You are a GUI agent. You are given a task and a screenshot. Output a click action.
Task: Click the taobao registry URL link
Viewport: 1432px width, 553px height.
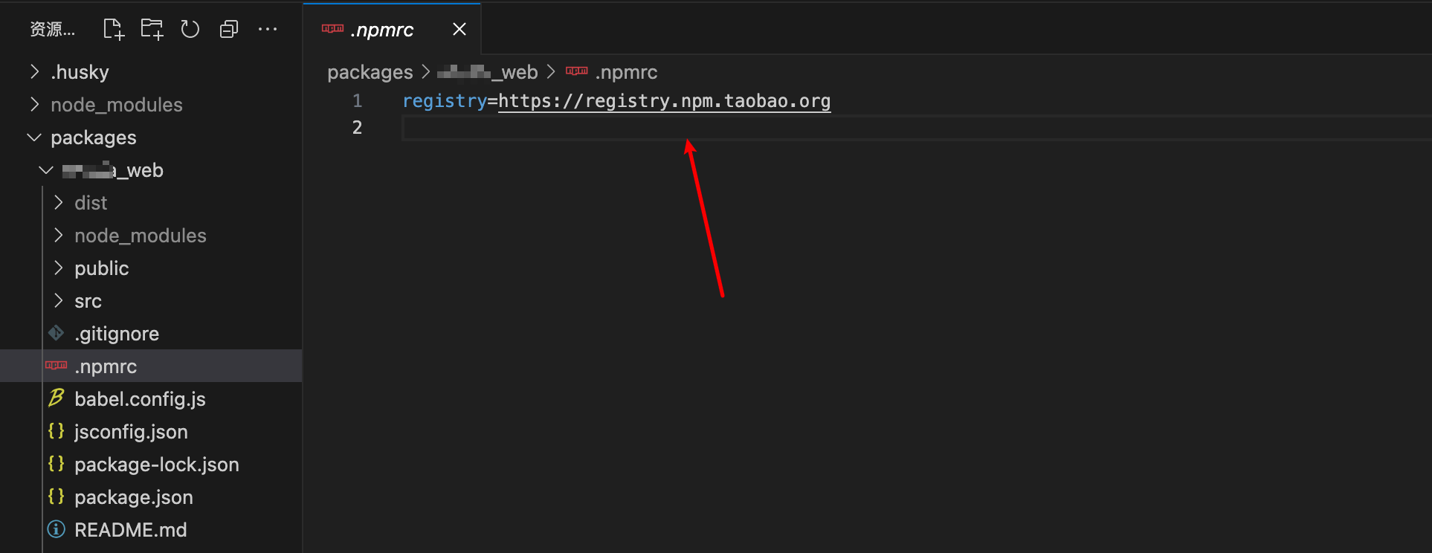pos(664,101)
